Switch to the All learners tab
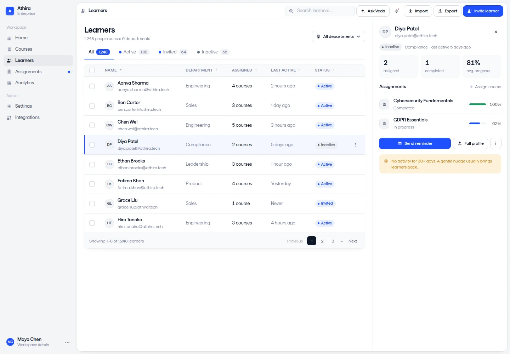This screenshot has height=354, width=510. tap(99, 52)
